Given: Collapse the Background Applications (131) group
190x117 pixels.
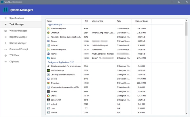Looking at the screenshot, I should [x=61, y=62].
